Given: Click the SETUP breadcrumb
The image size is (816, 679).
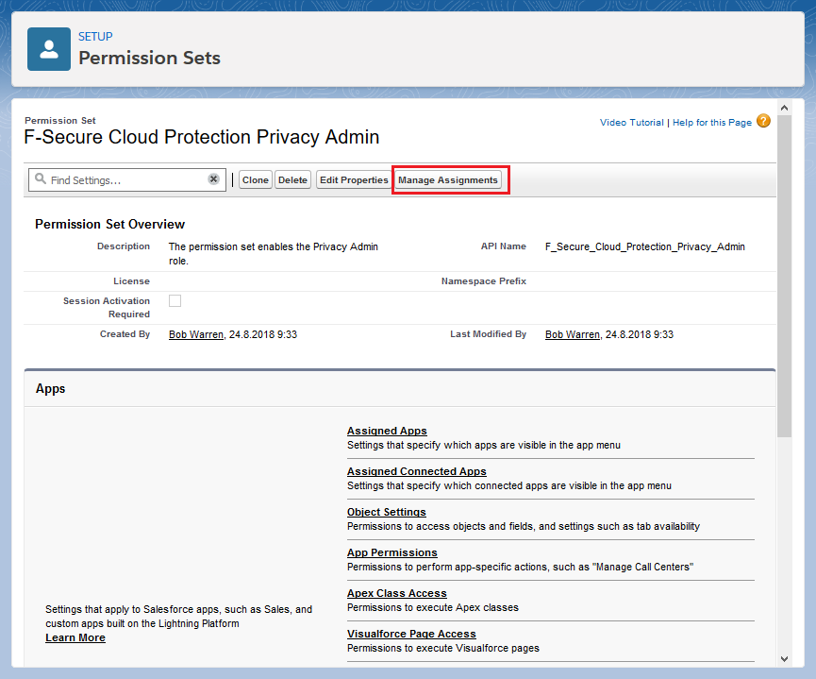Looking at the screenshot, I should (x=95, y=37).
